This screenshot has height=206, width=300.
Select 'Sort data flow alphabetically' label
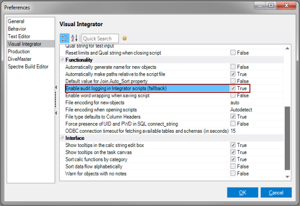[x=94, y=167]
